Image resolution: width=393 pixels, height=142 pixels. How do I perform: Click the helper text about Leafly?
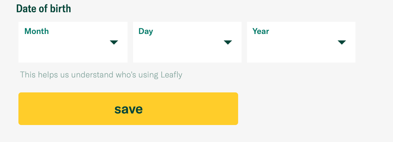coord(101,75)
